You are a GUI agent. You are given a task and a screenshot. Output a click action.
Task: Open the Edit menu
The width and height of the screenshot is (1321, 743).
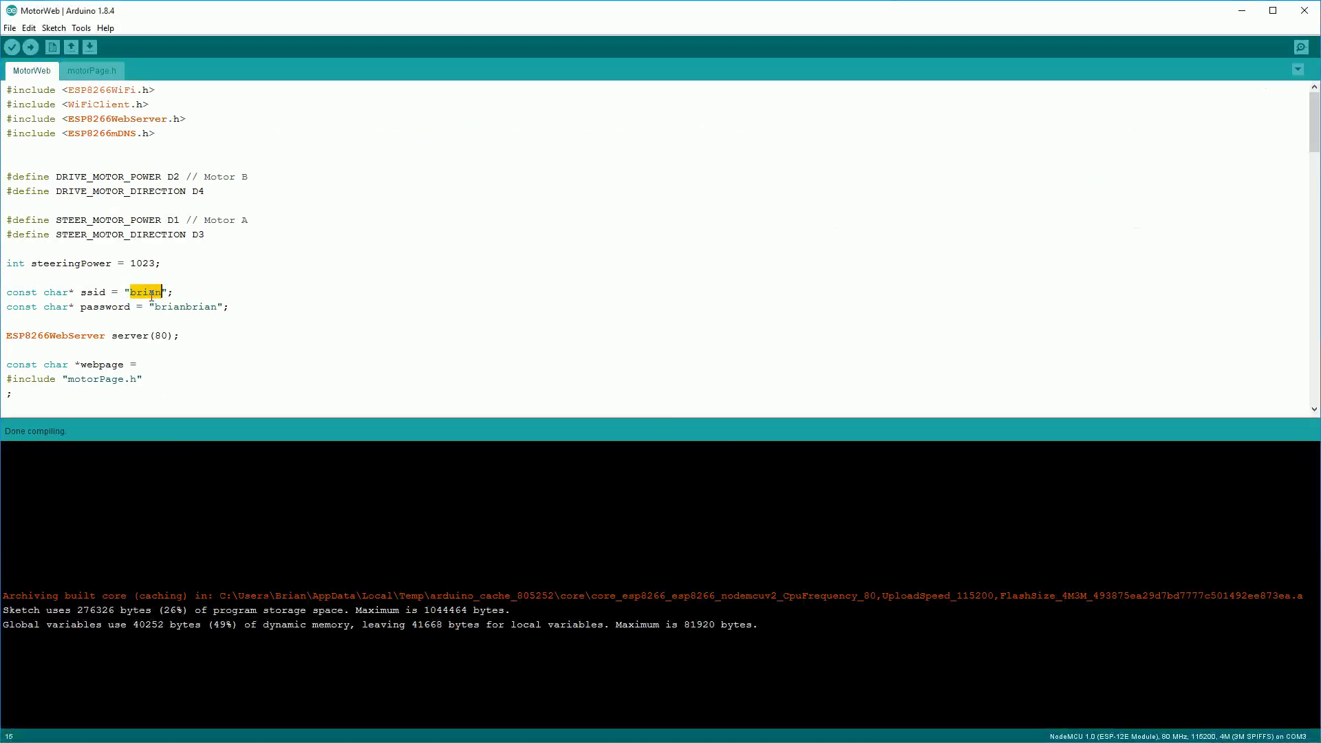click(28, 28)
